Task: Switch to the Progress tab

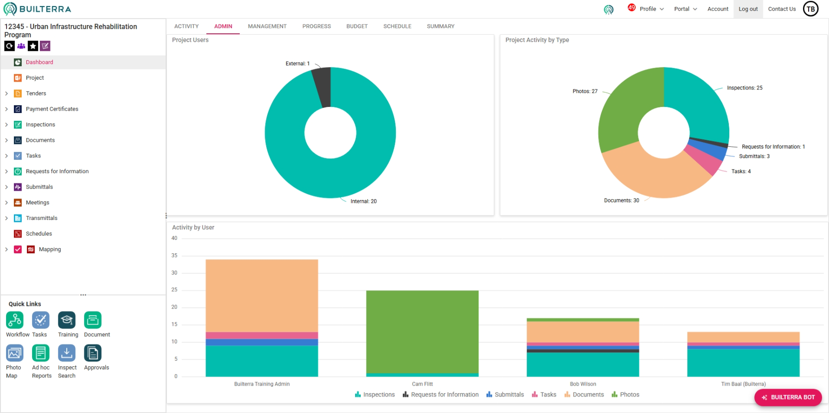Action: (317, 26)
